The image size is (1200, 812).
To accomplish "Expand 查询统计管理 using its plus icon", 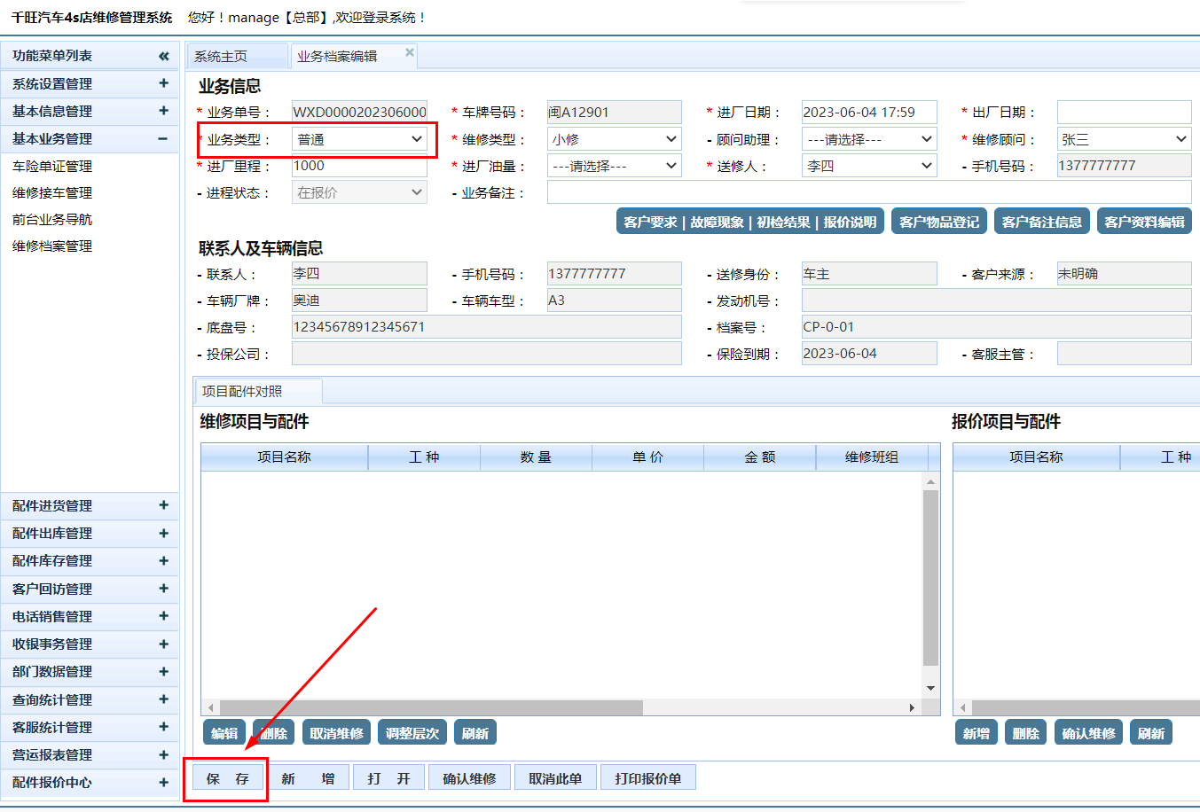I will [x=163, y=699].
